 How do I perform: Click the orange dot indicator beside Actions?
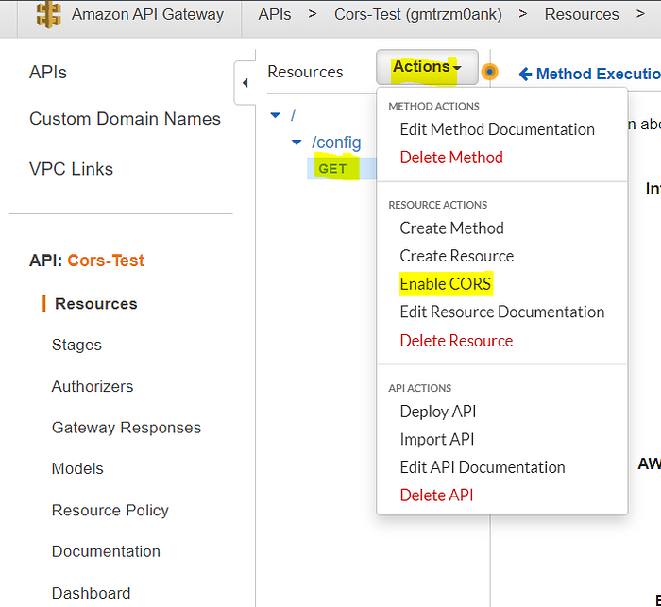tap(489, 72)
